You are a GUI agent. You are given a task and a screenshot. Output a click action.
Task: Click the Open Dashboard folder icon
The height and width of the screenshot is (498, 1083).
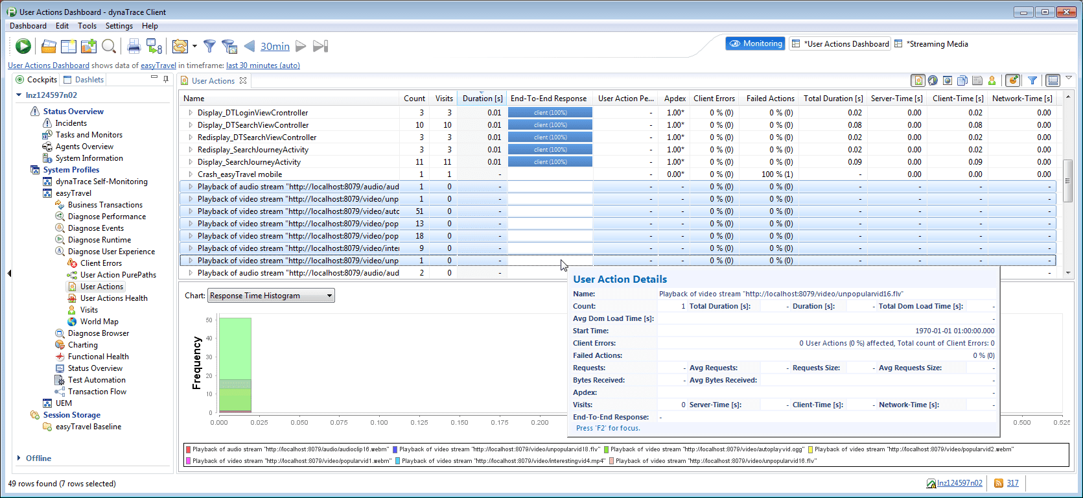49,46
